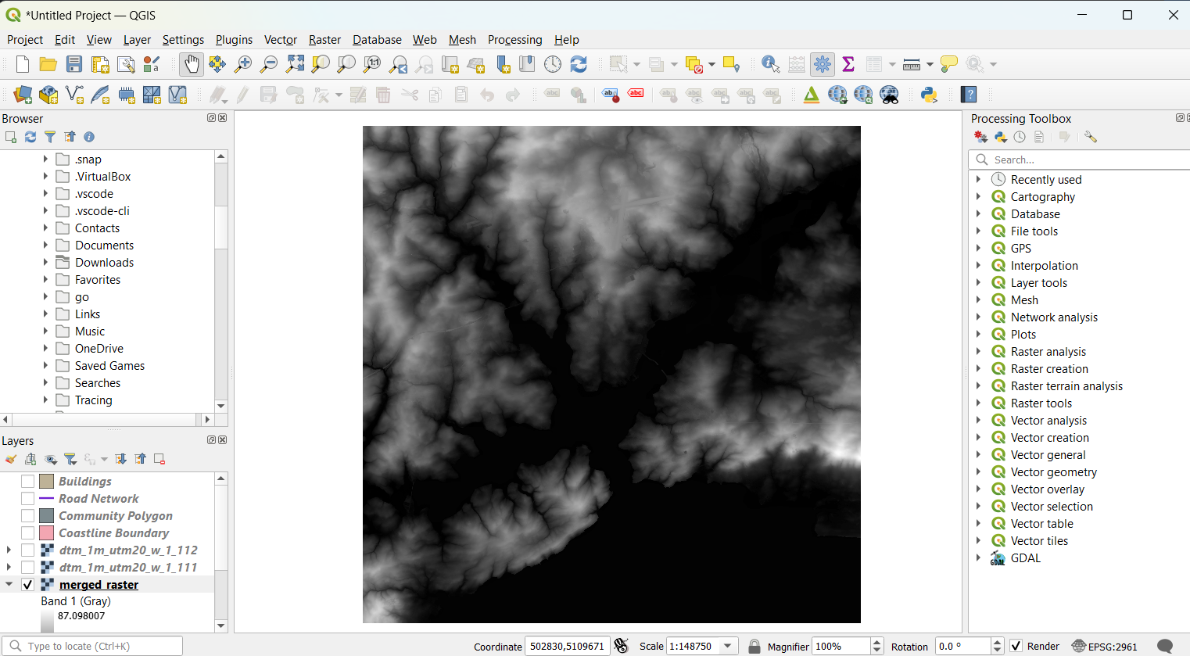Click the Zoom Full extent icon
The height and width of the screenshot is (656, 1190).
point(295,64)
